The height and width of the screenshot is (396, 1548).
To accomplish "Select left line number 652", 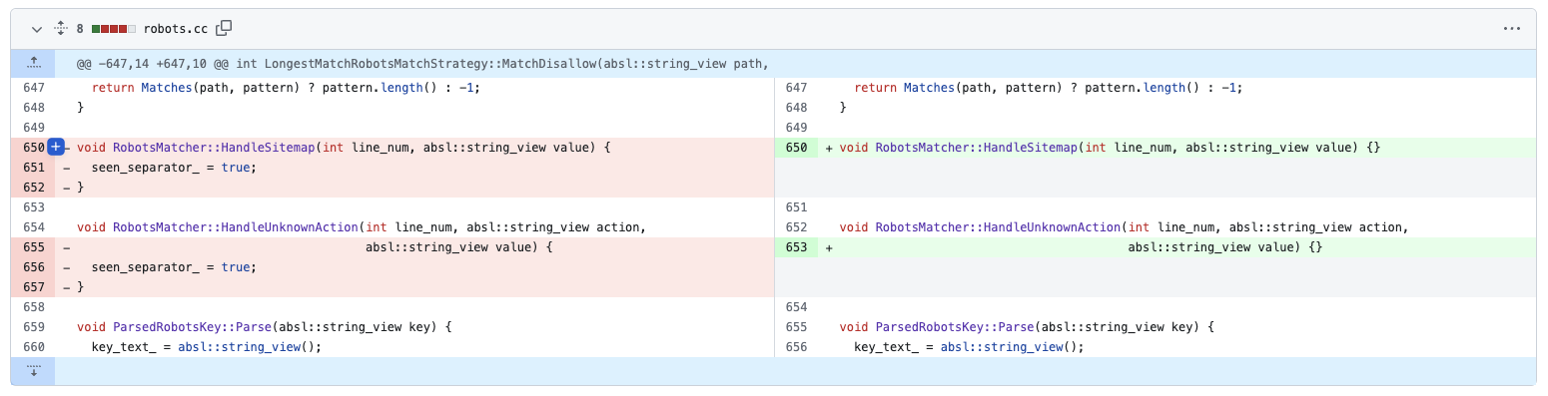I will [x=33, y=188].
